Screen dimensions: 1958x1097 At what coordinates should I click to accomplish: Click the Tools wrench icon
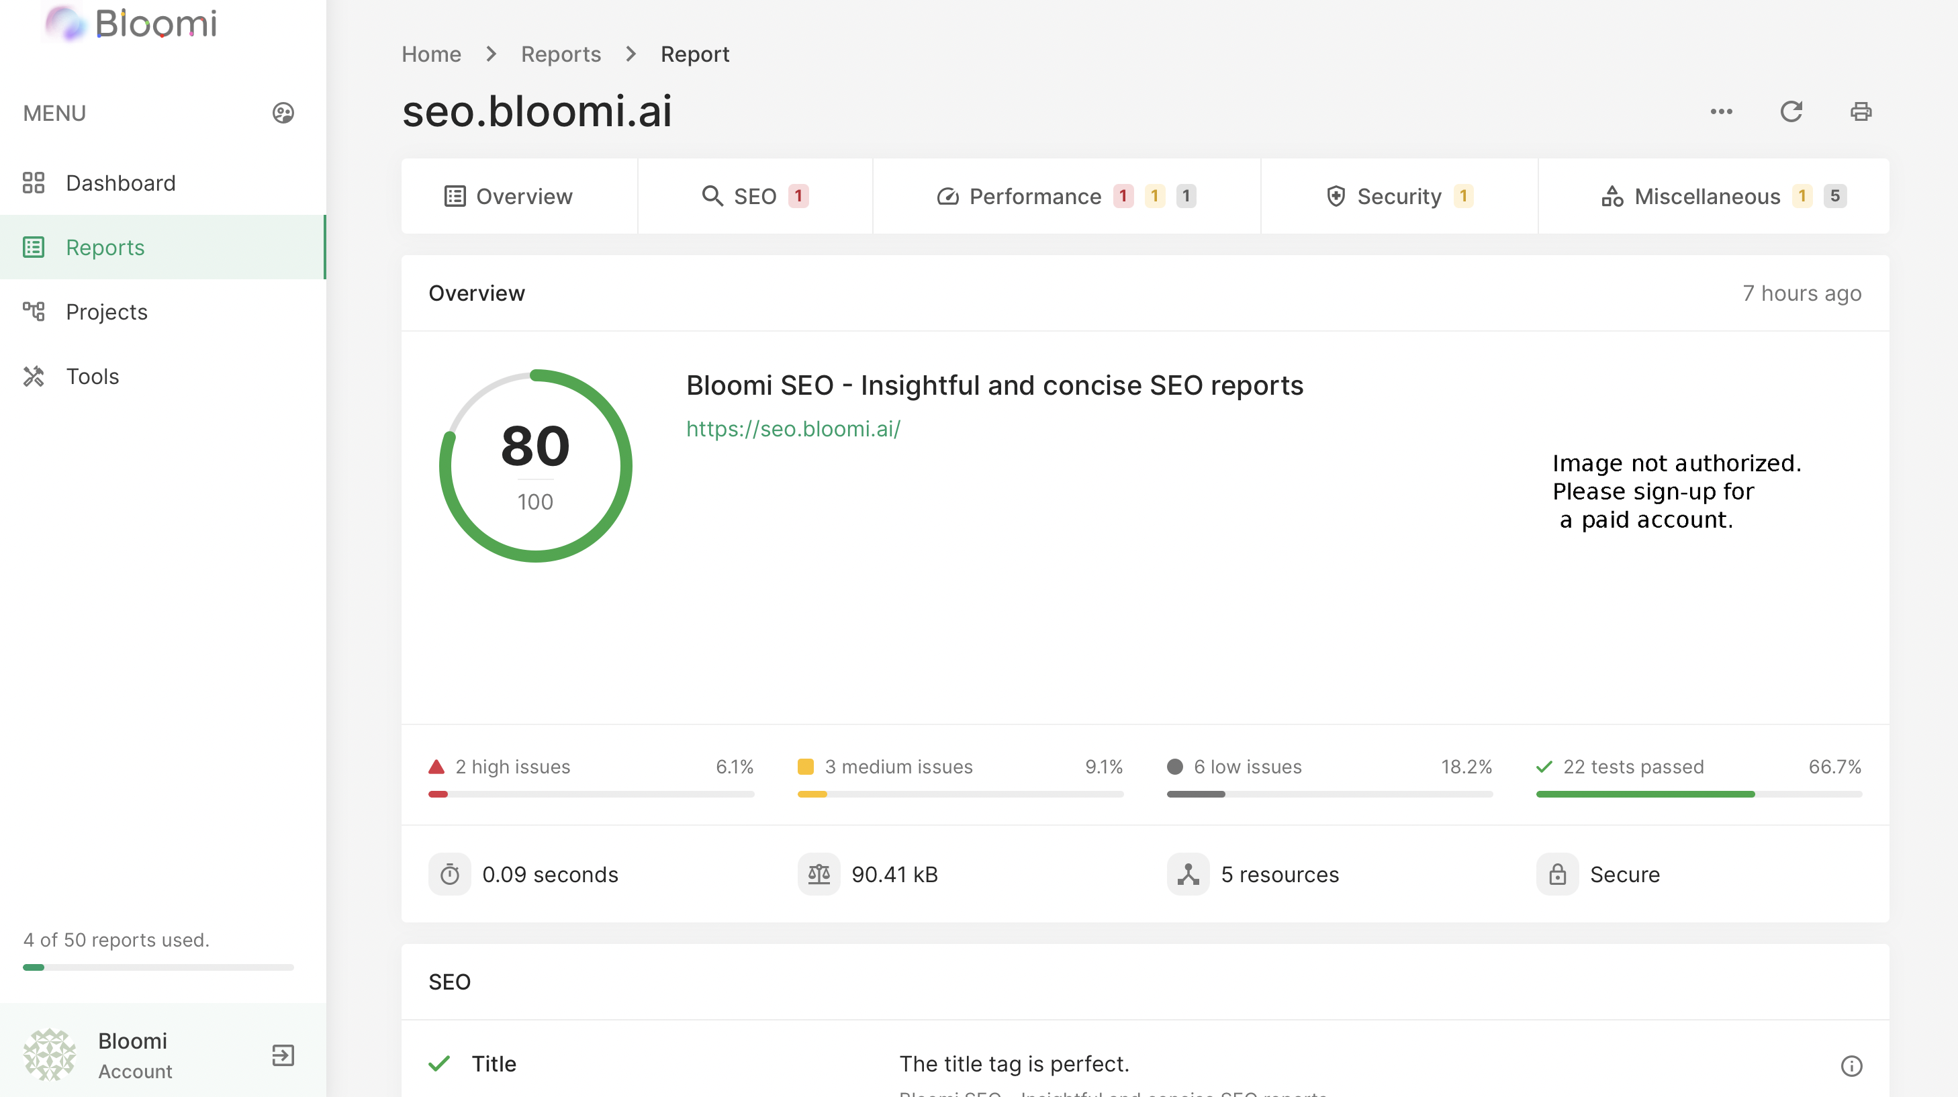coord(34,377)
